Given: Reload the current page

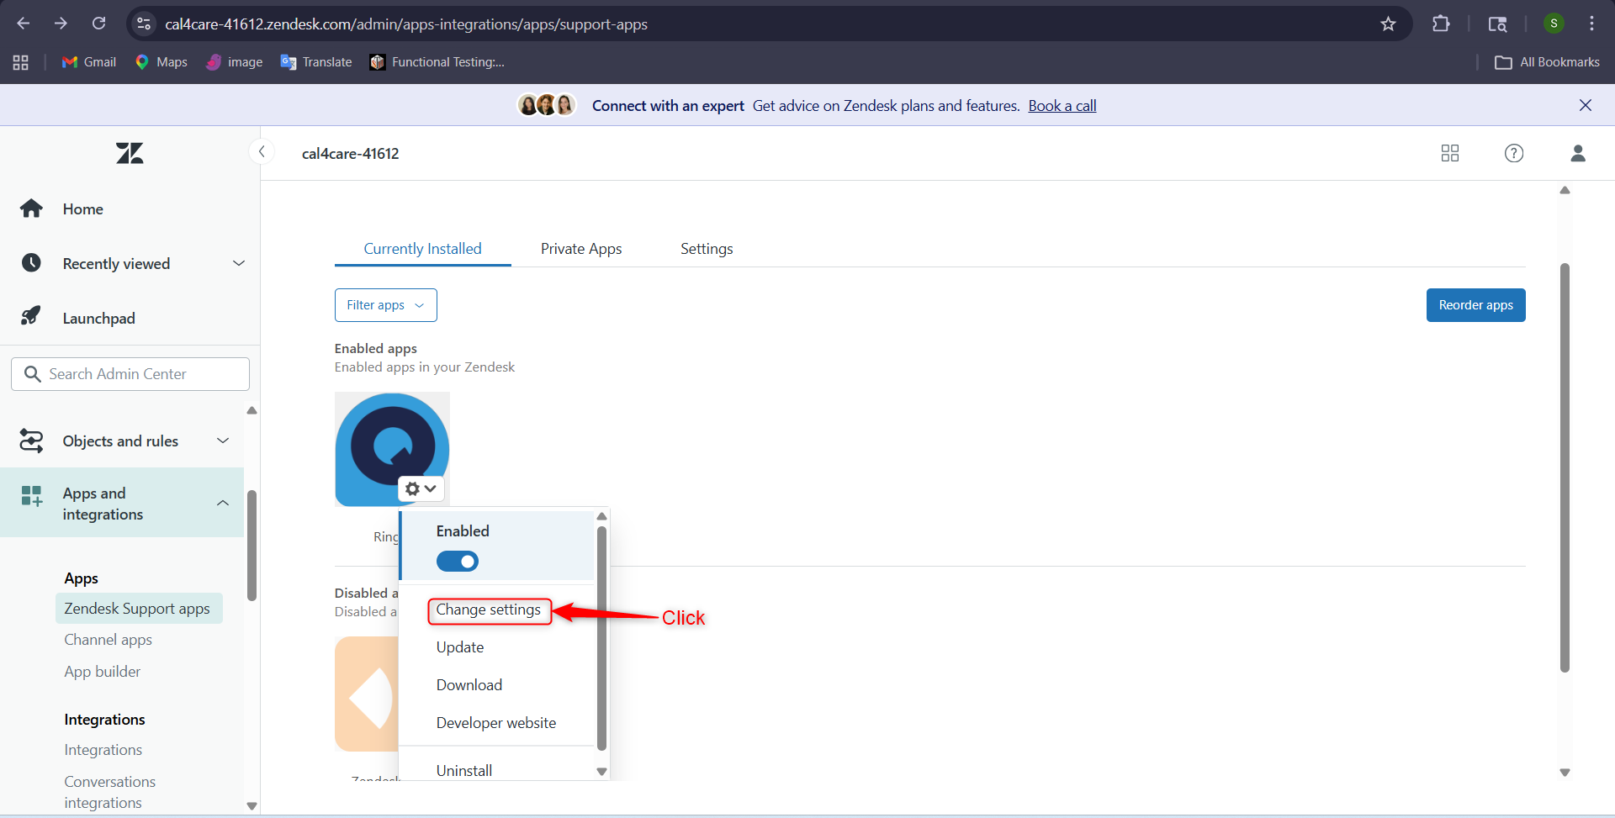Looking at the screenshot, I should [99, 24].
